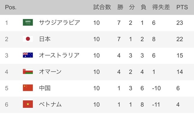Viewport: 194px width, 117px height.
Task: Click the China flag icon
Action: tap(28, 88)
